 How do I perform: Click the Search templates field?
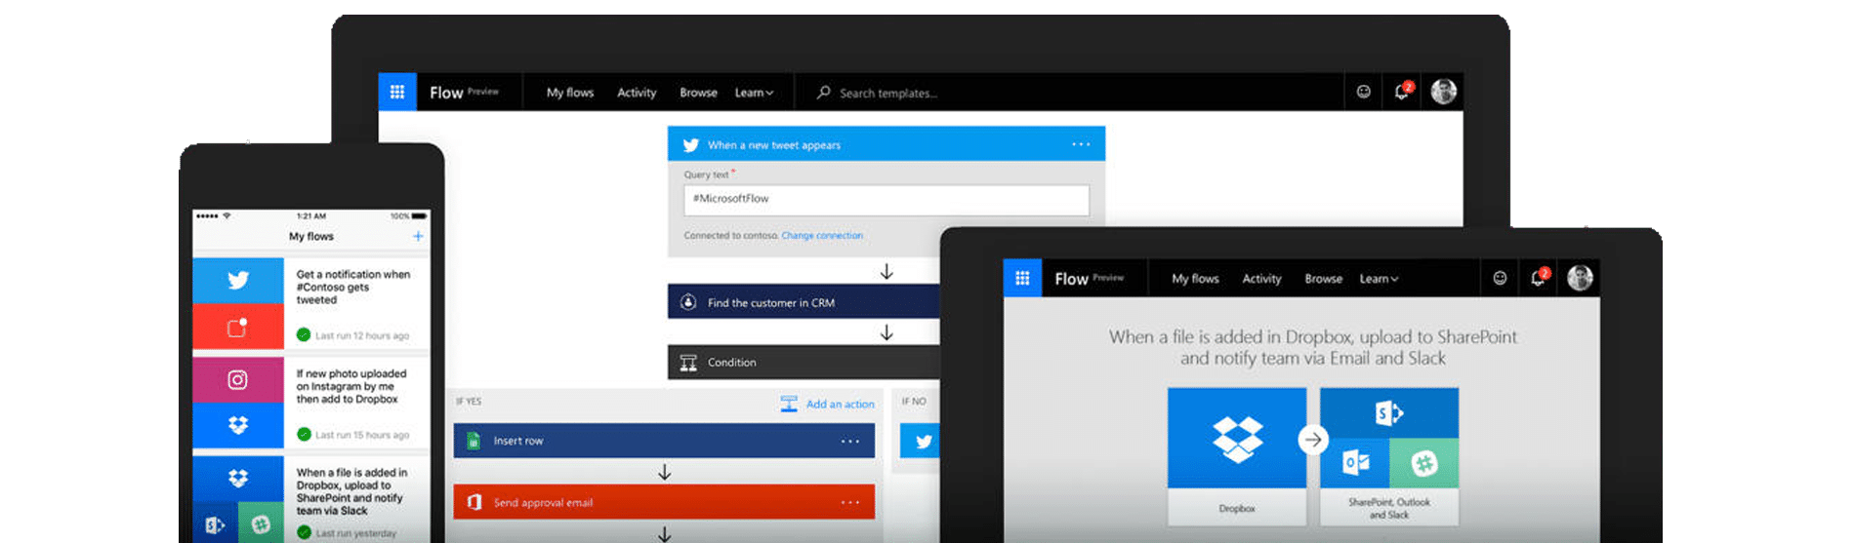1069,93
